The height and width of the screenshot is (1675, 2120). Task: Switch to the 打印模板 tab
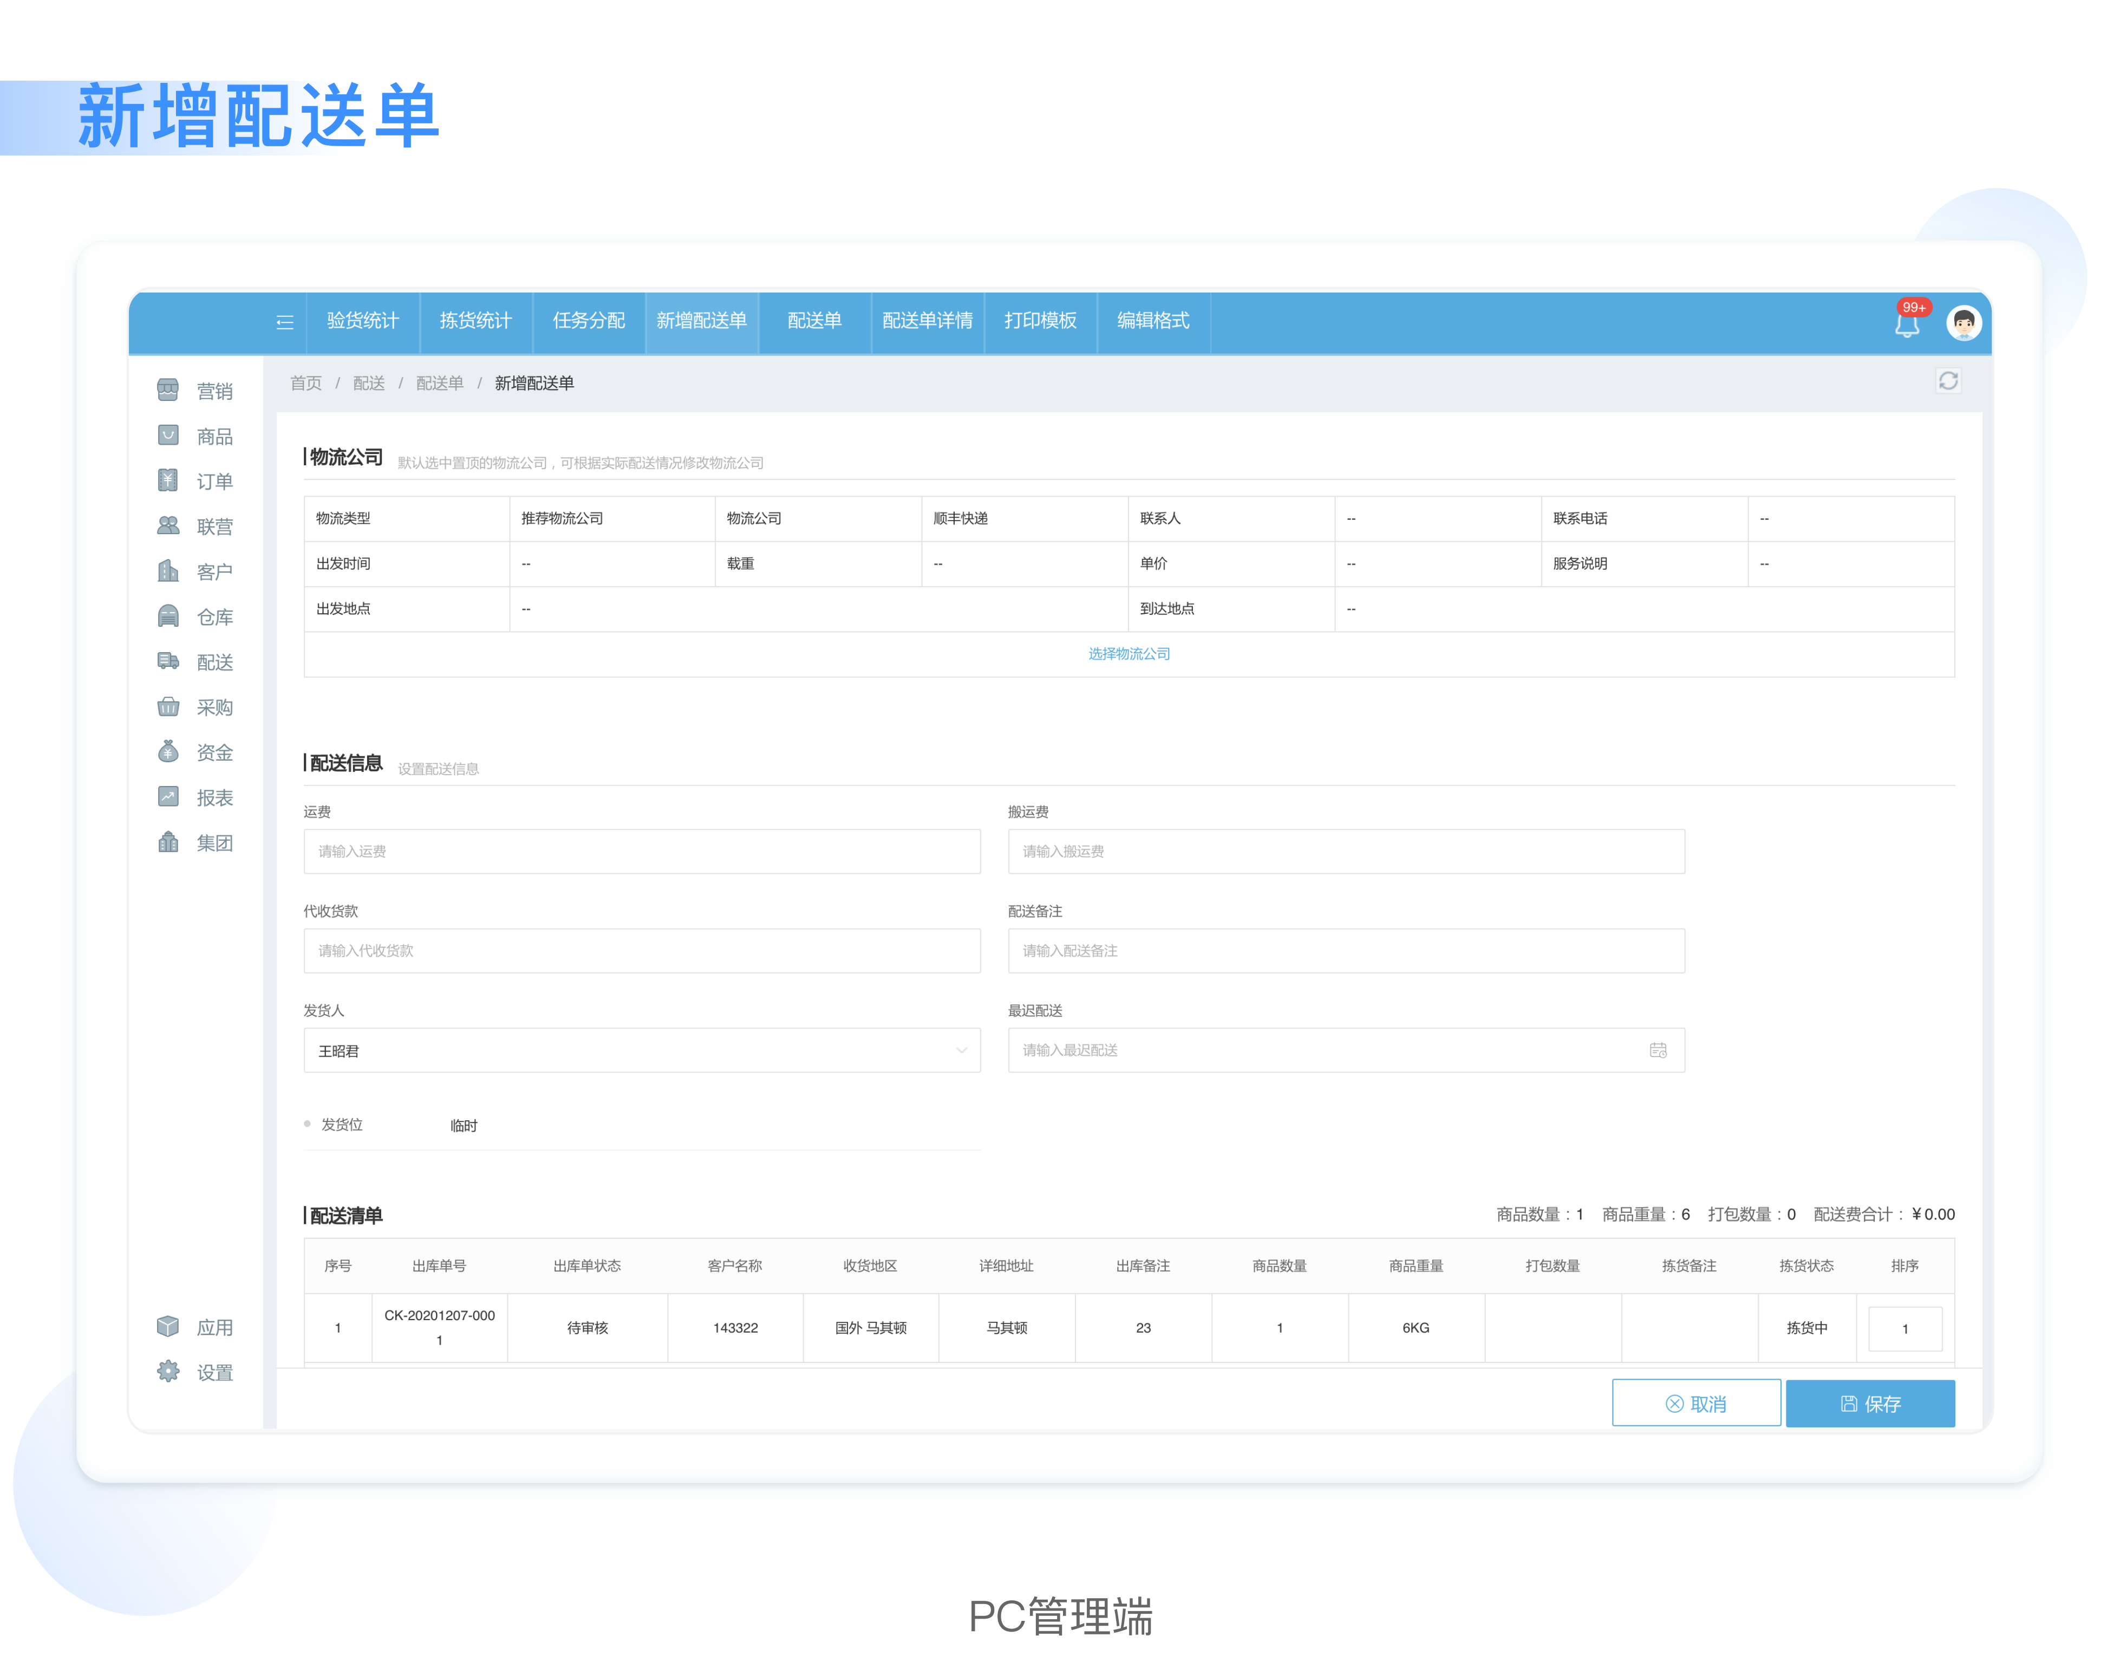coord(1040,321)
